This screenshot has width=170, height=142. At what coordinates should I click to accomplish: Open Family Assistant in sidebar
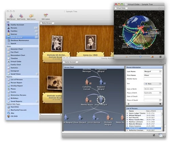click(x=22, y=25)
